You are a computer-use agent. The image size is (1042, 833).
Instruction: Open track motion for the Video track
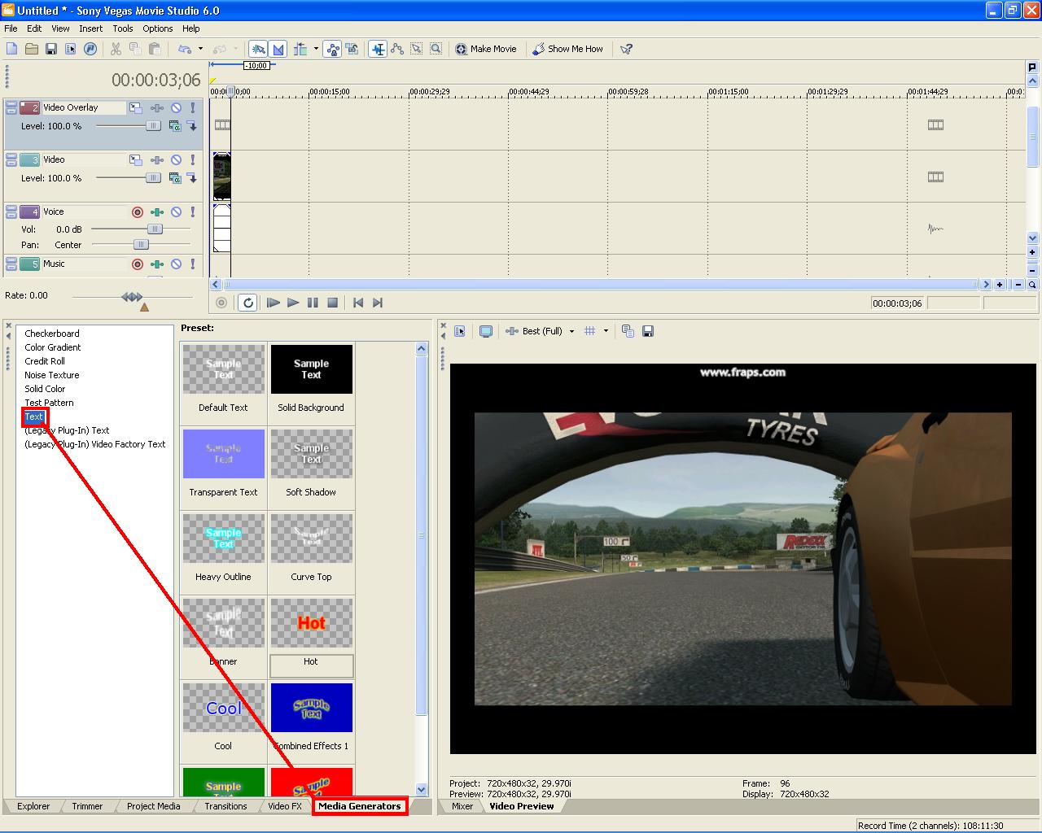(x=135, y=159)
